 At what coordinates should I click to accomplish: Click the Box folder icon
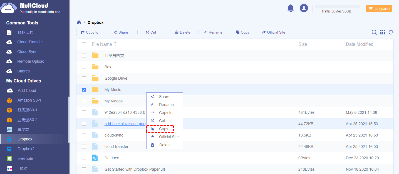point(95,67)
